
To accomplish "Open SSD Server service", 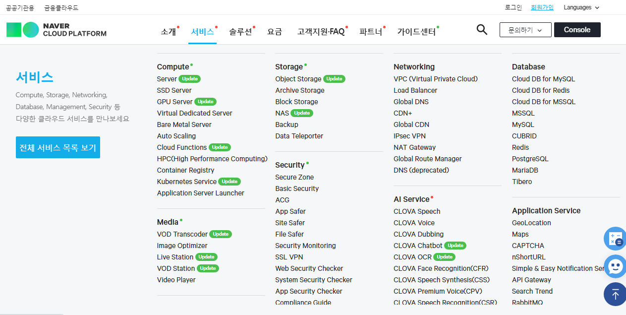I will click(x=174, y=90).
